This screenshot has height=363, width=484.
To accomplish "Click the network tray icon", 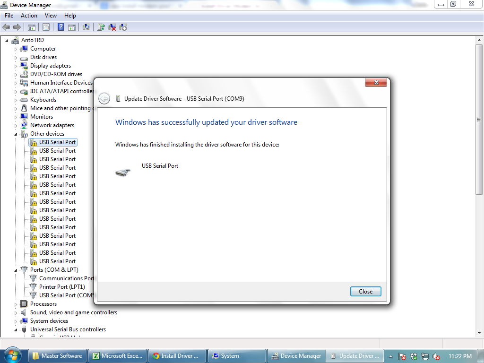I will coord(425,356).
